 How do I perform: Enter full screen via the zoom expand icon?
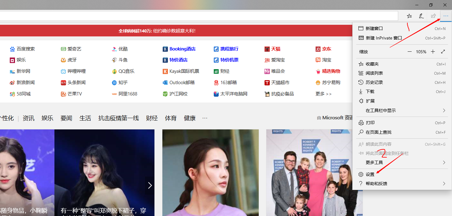tap(443, 52)
